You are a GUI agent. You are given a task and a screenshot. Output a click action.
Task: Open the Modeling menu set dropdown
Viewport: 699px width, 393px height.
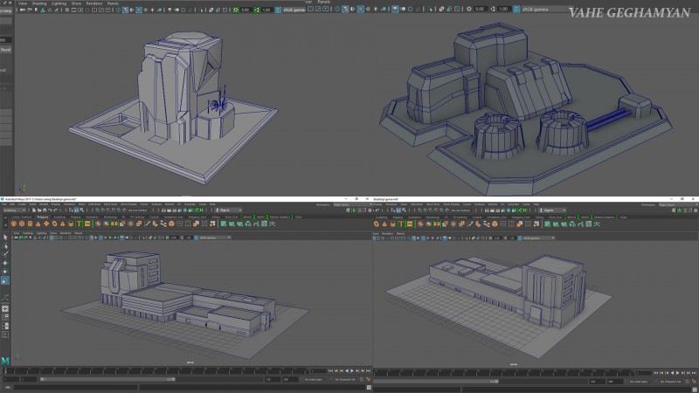(x=15, y=210)
